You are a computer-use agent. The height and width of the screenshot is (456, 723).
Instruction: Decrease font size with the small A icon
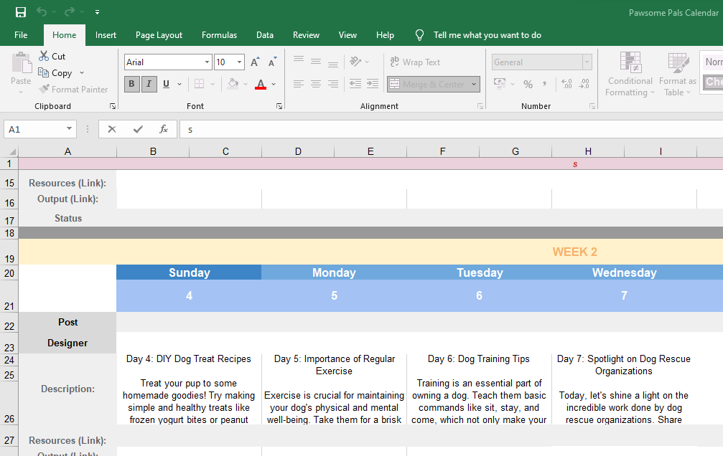(x=273, y=62)
